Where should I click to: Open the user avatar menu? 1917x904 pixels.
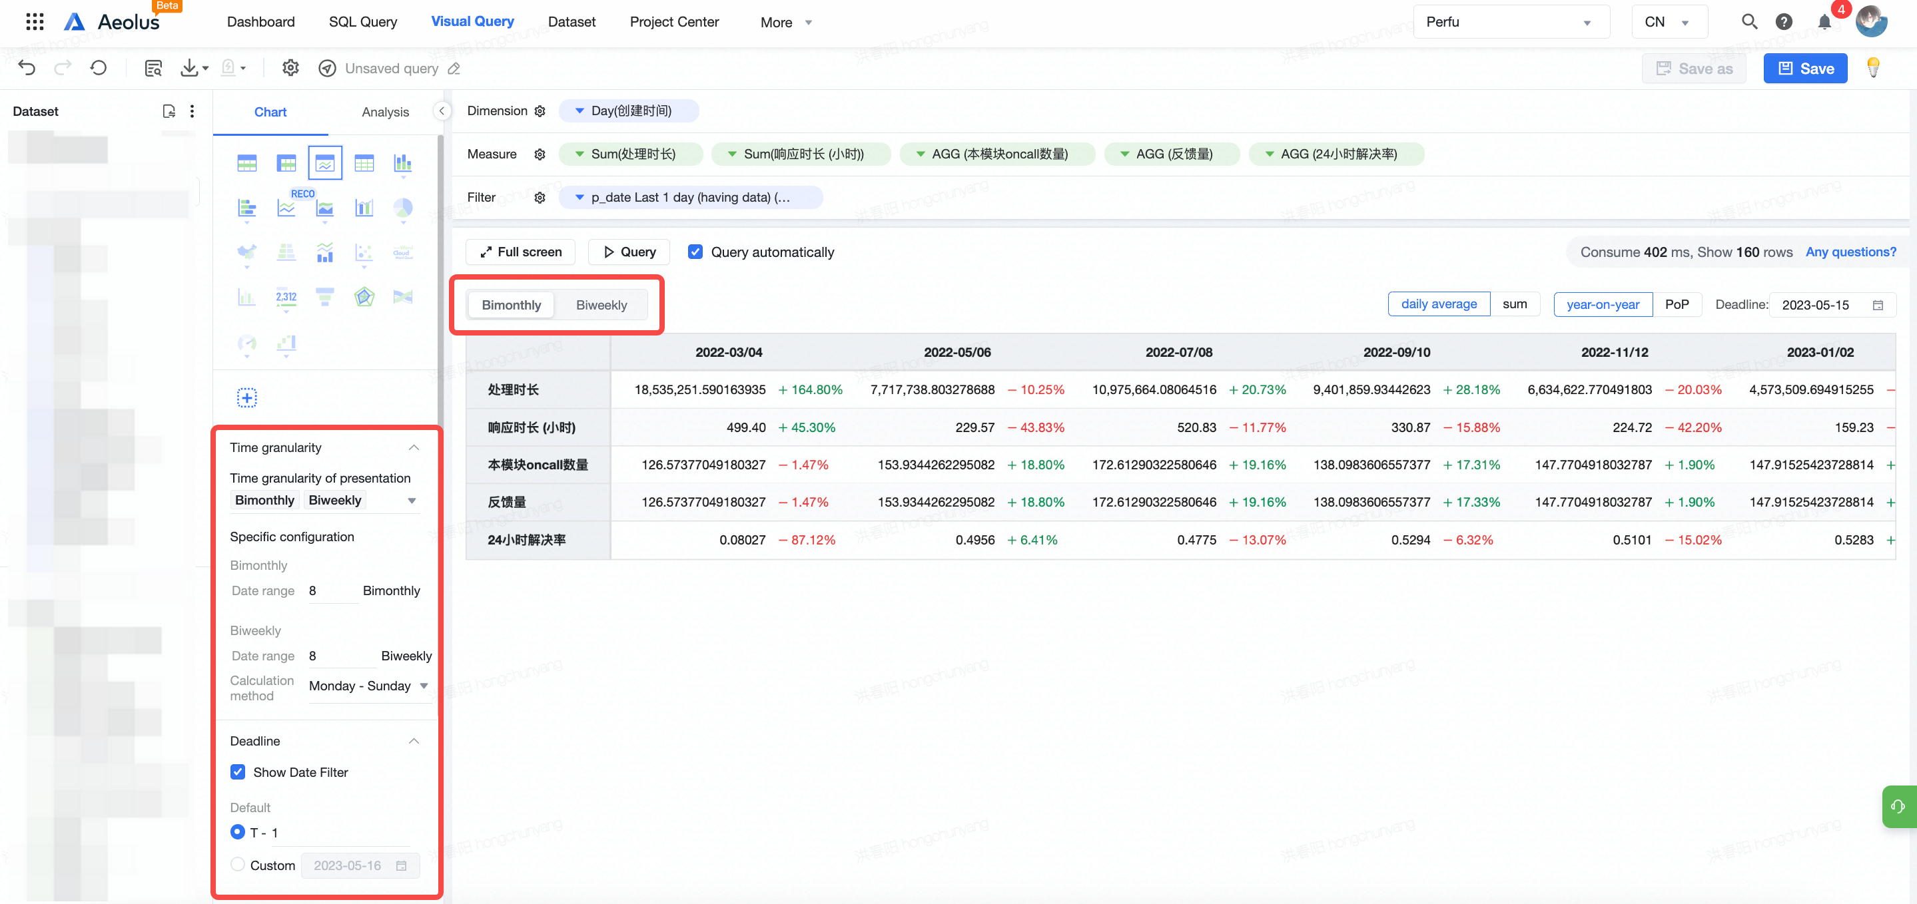pos(1872,21)
